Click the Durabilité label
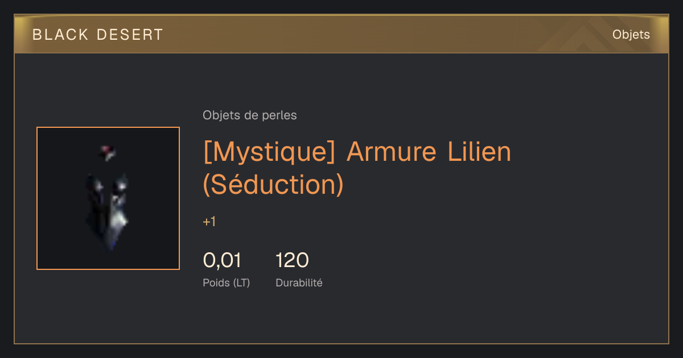This screenshot has width=683, height=358. 299,282
